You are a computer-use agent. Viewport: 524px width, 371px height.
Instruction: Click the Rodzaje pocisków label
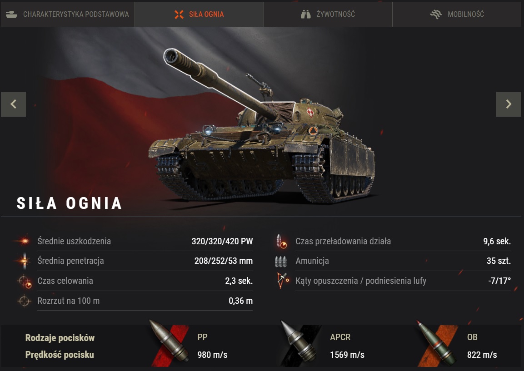[60, 338]
